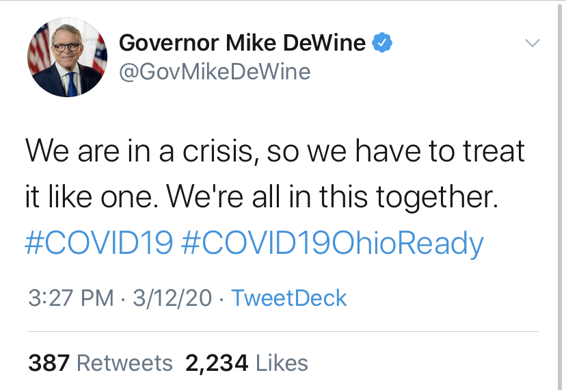This screenshot has width=566, height=390.
Task: Open the Retweets label list
Action: coord(124,363)
